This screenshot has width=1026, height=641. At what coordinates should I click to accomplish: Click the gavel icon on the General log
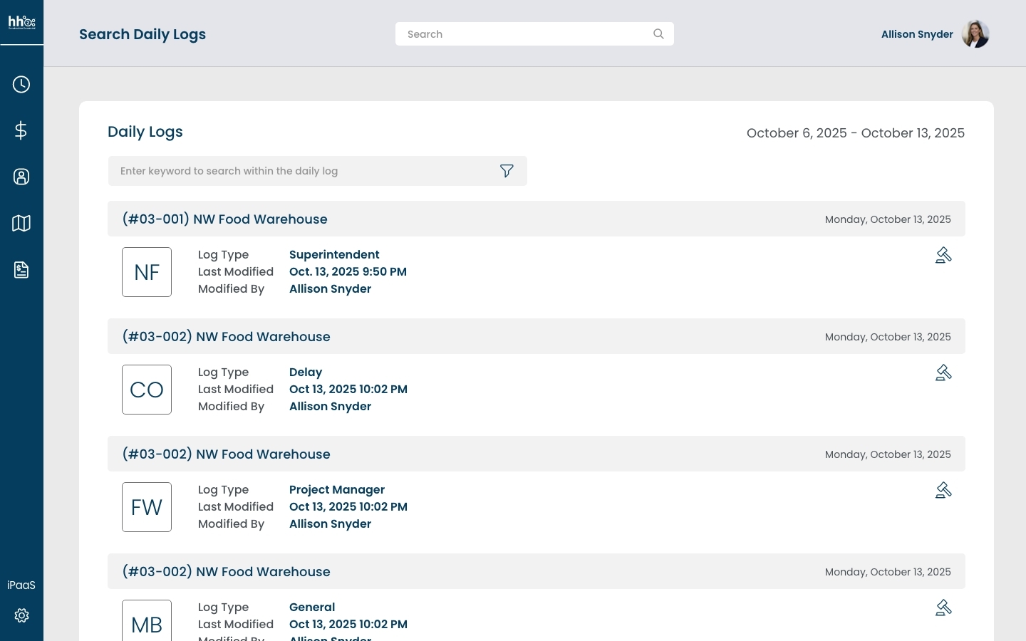pos(943,608)
